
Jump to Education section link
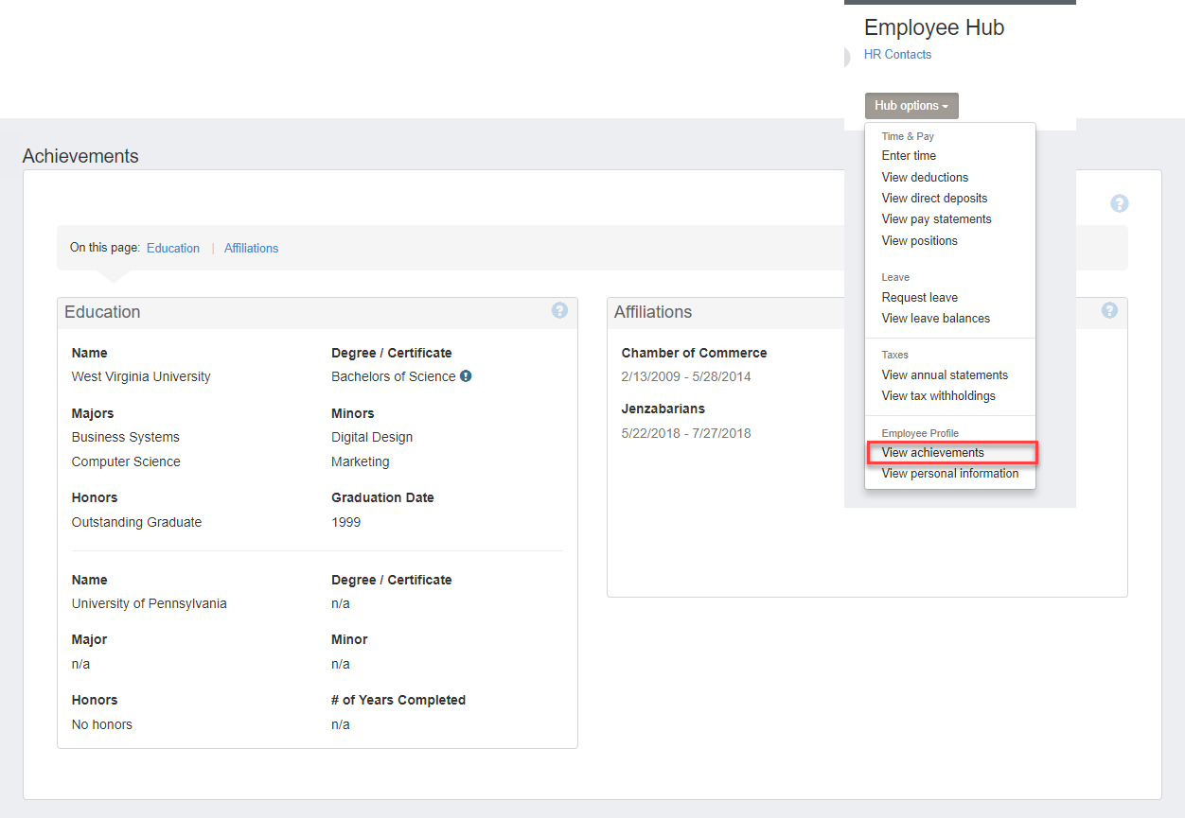coord(173,248)
